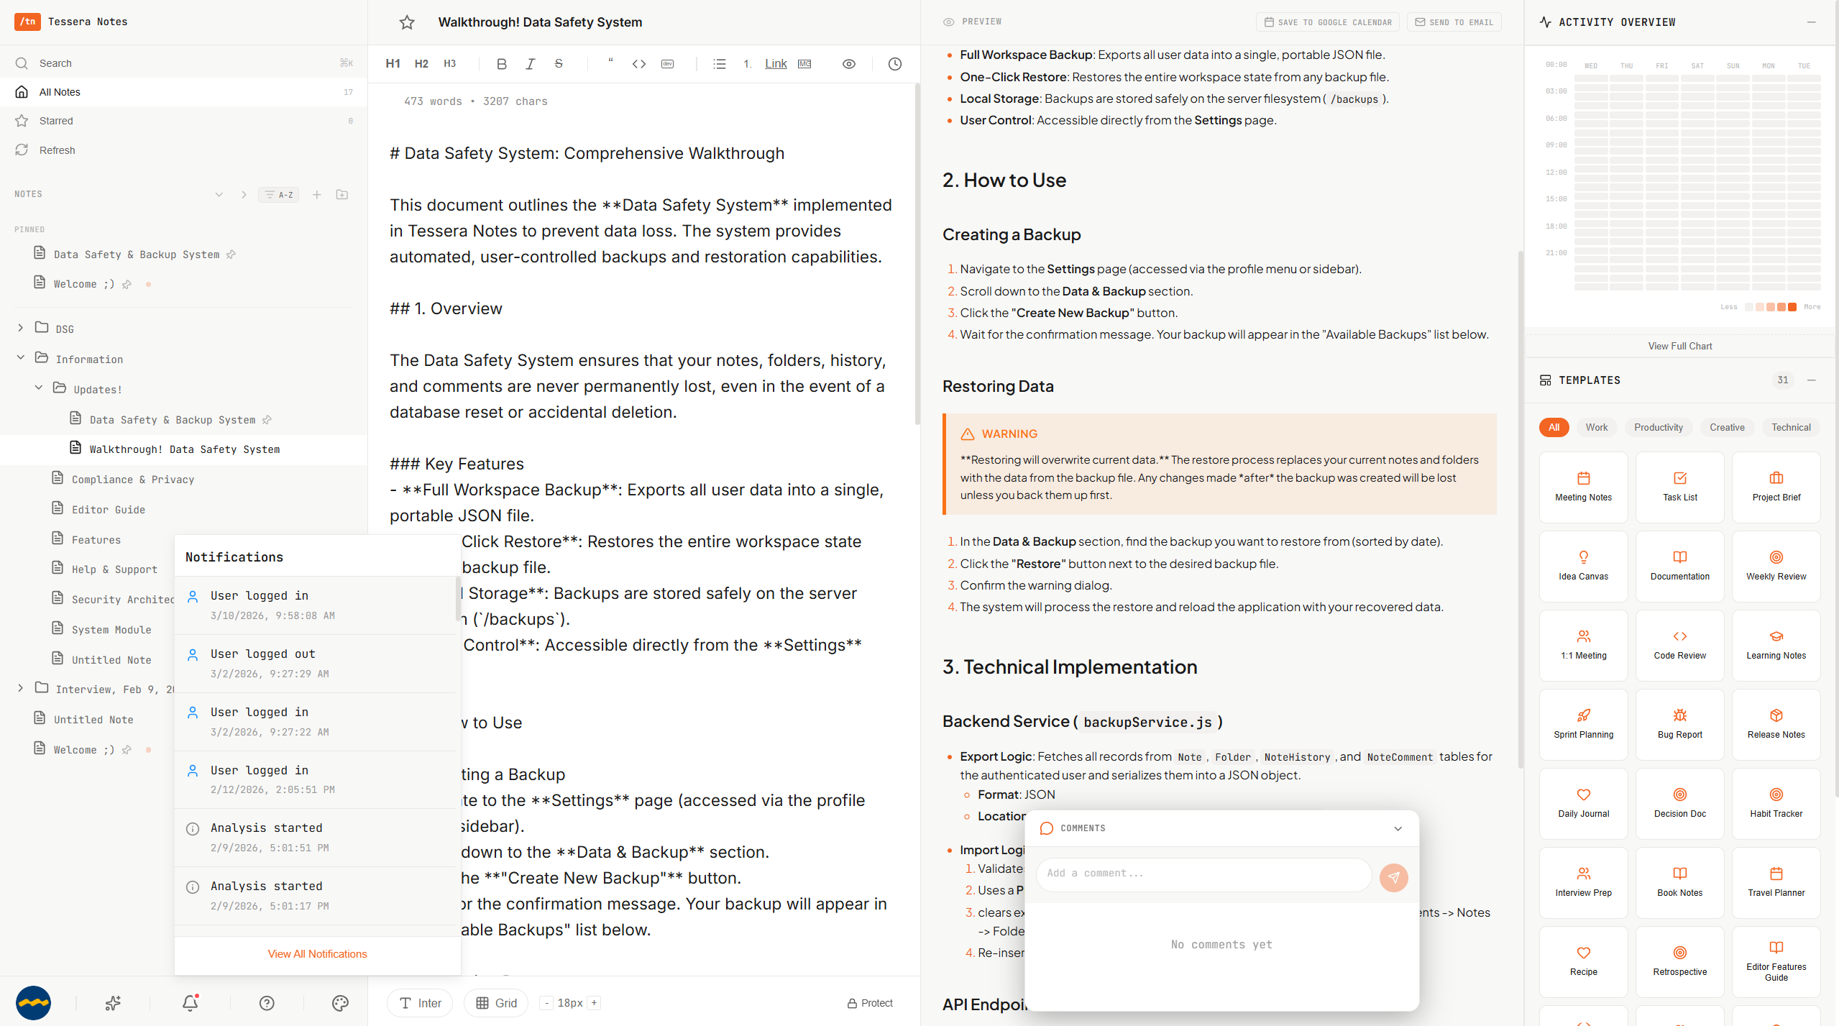This screenshot has height=1026, width=1839.
Task: Collapse the Information folder
Action: click(x=21, y=359)
